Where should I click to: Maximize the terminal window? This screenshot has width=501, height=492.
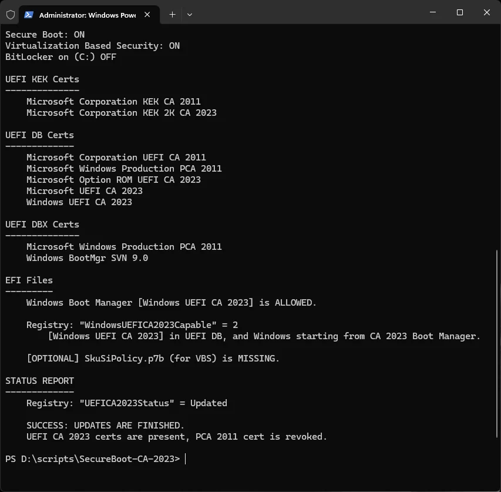pos(460,12)
